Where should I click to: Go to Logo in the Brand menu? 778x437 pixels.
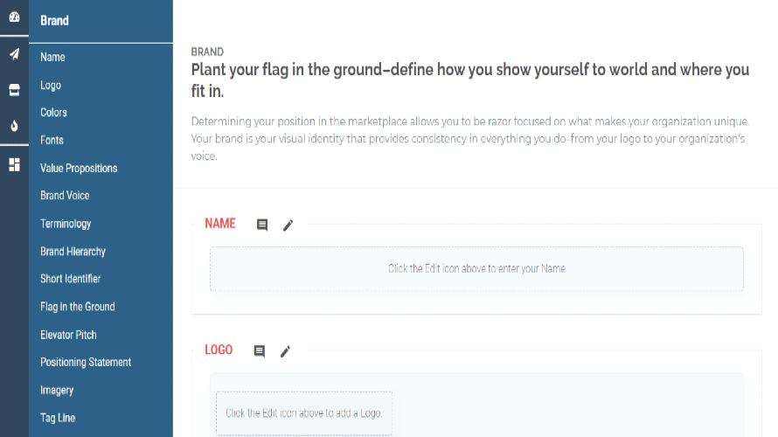(x=51, y=86)
